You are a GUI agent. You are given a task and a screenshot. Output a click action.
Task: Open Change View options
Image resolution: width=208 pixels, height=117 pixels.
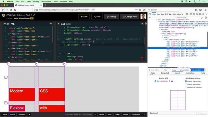point(130,17)
